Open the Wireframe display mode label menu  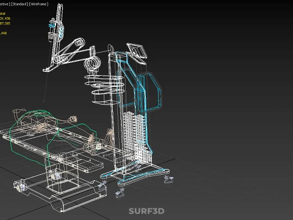point(39,4)
